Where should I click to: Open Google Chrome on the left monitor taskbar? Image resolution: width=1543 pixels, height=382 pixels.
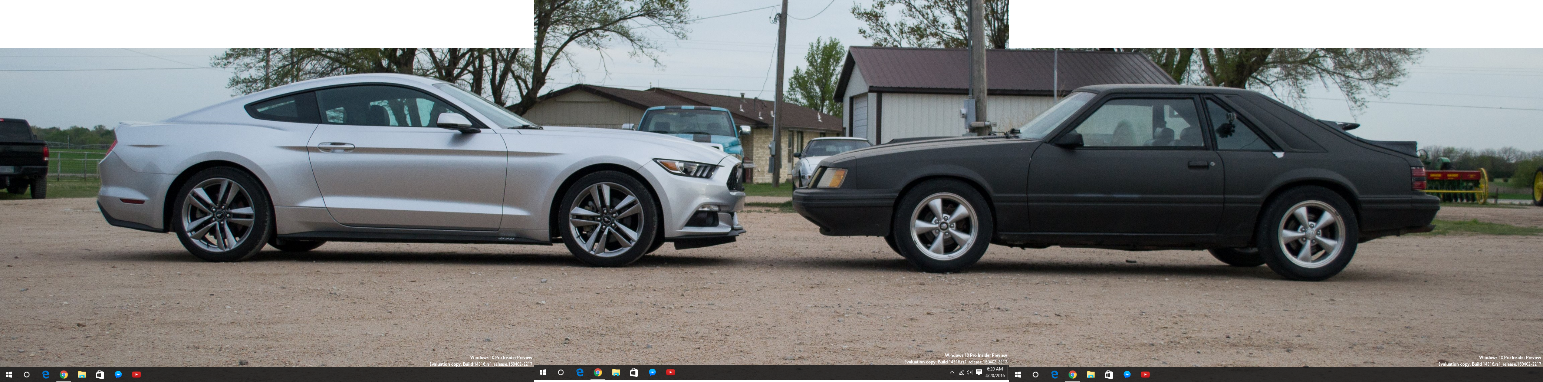pos(63,374)
